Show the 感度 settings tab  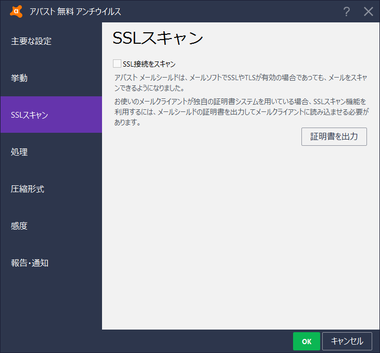pos(51,226)
